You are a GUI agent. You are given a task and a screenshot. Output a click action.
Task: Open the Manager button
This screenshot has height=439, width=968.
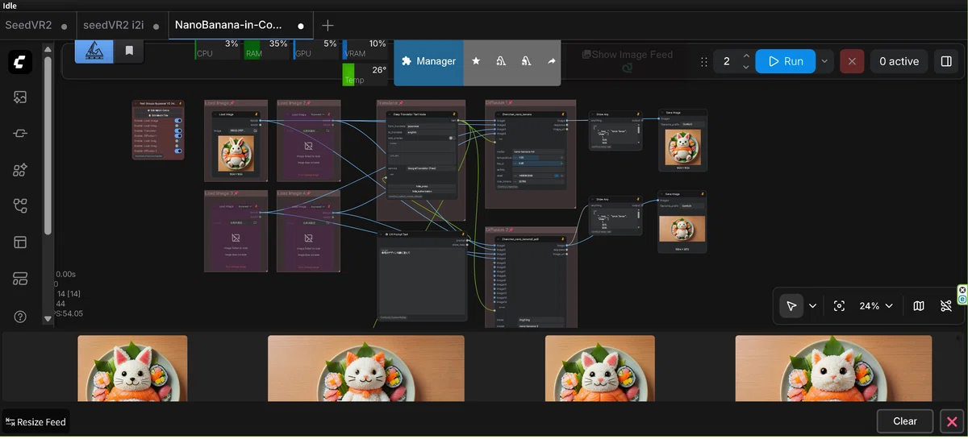pos(428,61)
